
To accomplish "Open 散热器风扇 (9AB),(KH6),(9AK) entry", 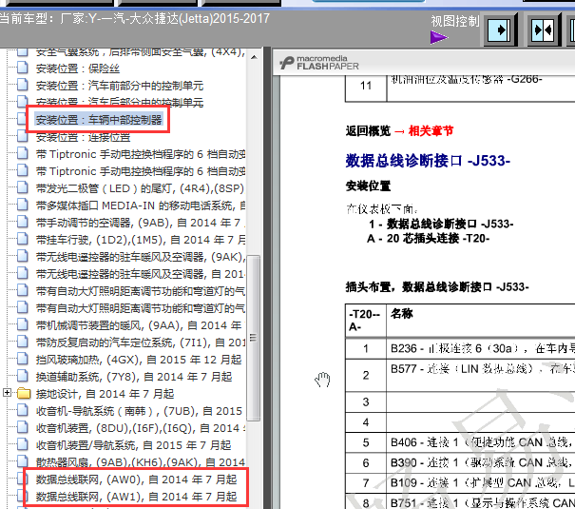I will pyautogui.click(x=141, y=462).
